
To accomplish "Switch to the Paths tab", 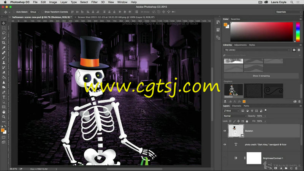I will [246, 106].
